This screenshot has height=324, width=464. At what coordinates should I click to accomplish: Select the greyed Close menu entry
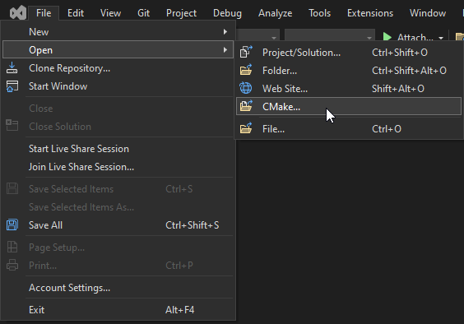[x=118, y=109]
